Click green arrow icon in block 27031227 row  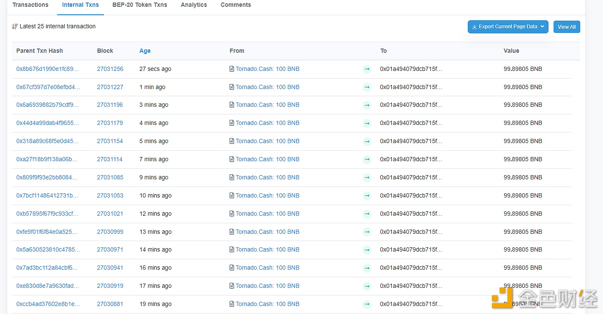click(x=367, y=87)
